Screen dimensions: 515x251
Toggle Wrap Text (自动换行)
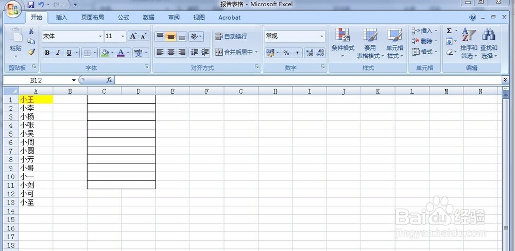point(231,36)
